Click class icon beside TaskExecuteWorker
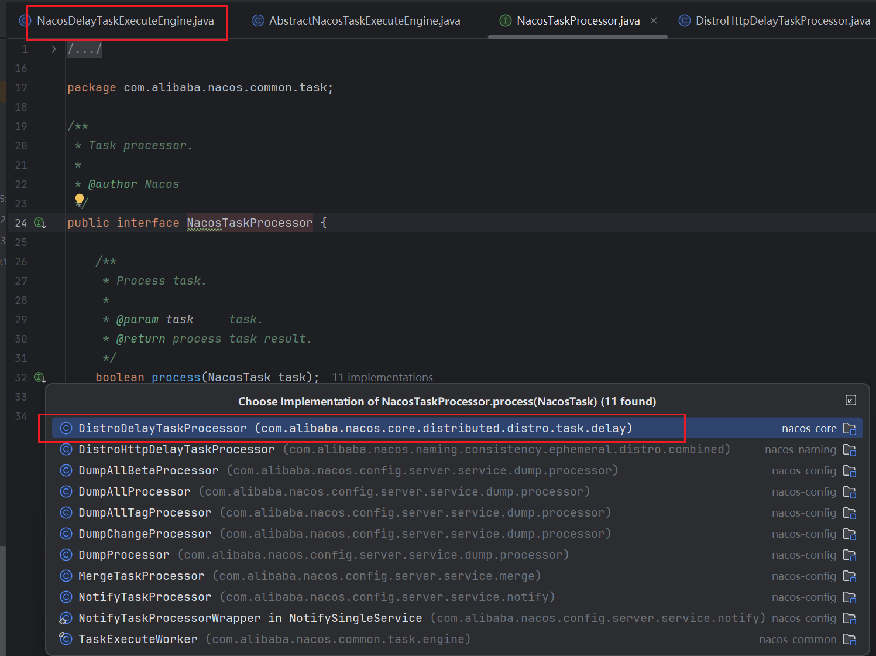The height and width of the screenshot is (656, 876). pyautogui.click(x=66, y=639)
